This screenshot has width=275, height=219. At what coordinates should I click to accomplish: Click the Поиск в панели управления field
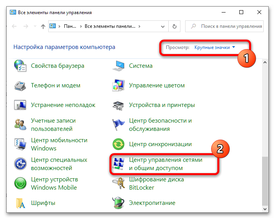(x=224, y=26)
